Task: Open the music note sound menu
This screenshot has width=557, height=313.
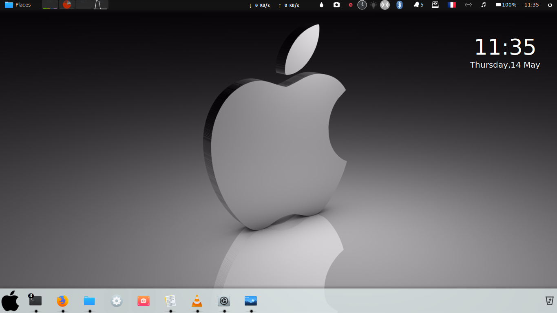Action: tap(484, 5)
